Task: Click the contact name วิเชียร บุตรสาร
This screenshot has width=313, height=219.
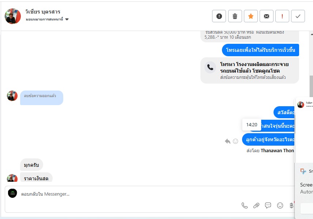Action: click(43, 12)
